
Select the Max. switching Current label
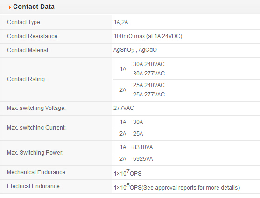click(x=36, y=128)
